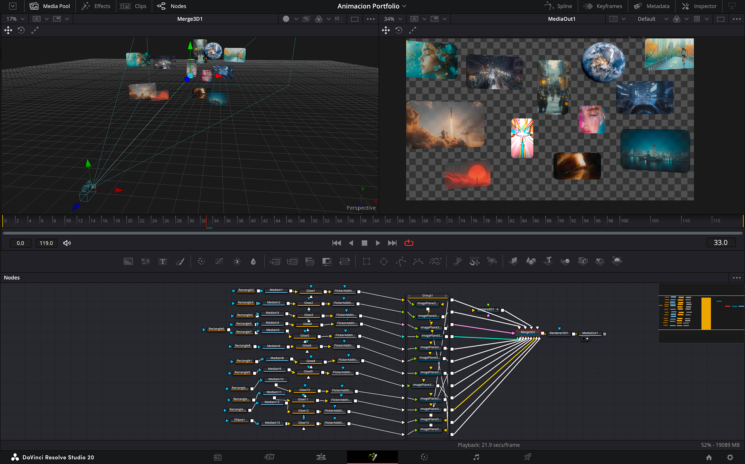The width and height of the screenshot is (745, 464).
Task: Open the Spline editor panel
Action: click(558, 6)
